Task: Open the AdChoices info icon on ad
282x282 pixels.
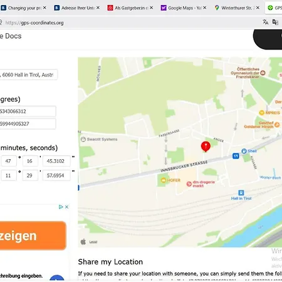Action: click(61, 207)
